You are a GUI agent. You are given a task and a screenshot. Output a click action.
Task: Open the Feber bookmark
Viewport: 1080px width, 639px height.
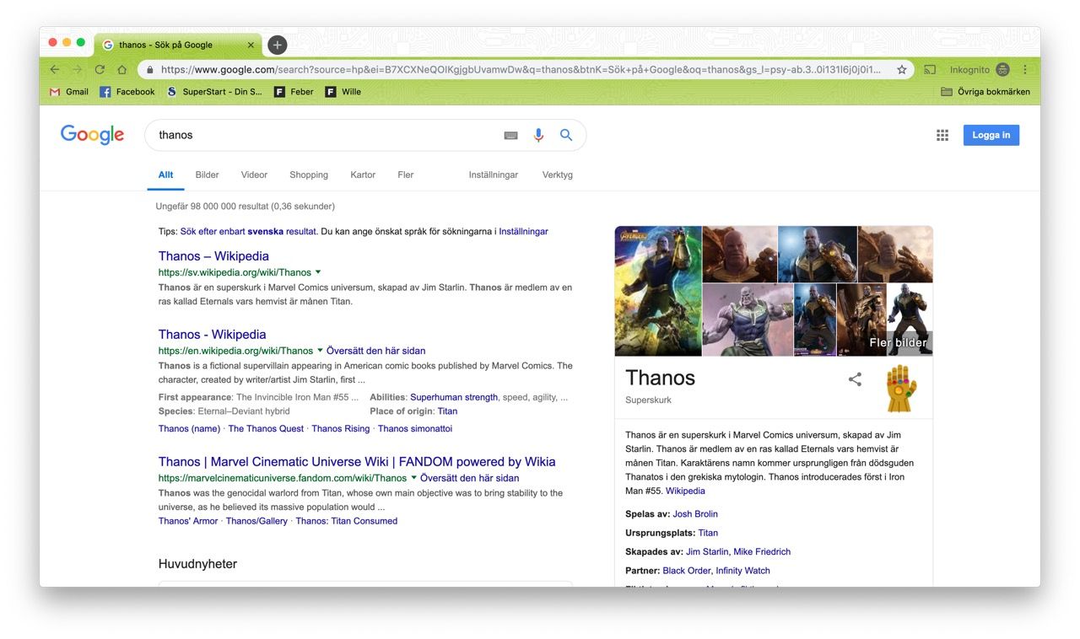coord(294,92)
